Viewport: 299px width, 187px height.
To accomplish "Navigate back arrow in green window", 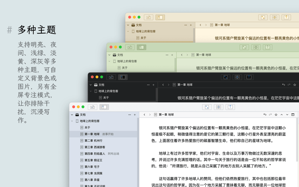I will pyautogui.click(x=182, y=55).
